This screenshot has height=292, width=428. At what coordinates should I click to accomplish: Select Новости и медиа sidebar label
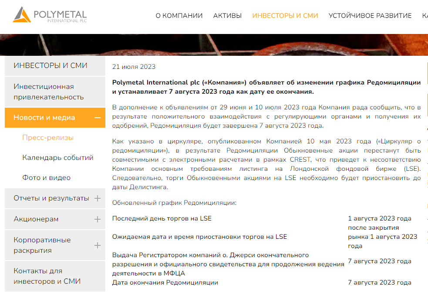(44, 118)
